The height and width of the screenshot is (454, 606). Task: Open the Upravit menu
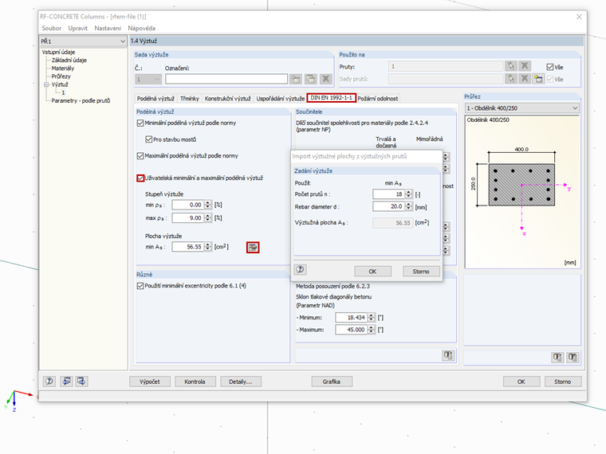coord(77,28)
